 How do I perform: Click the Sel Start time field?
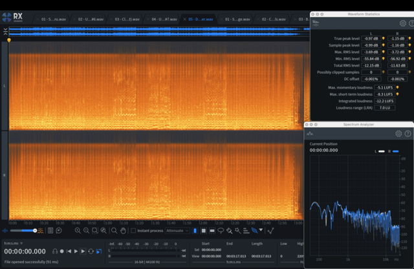pos(212,250)
